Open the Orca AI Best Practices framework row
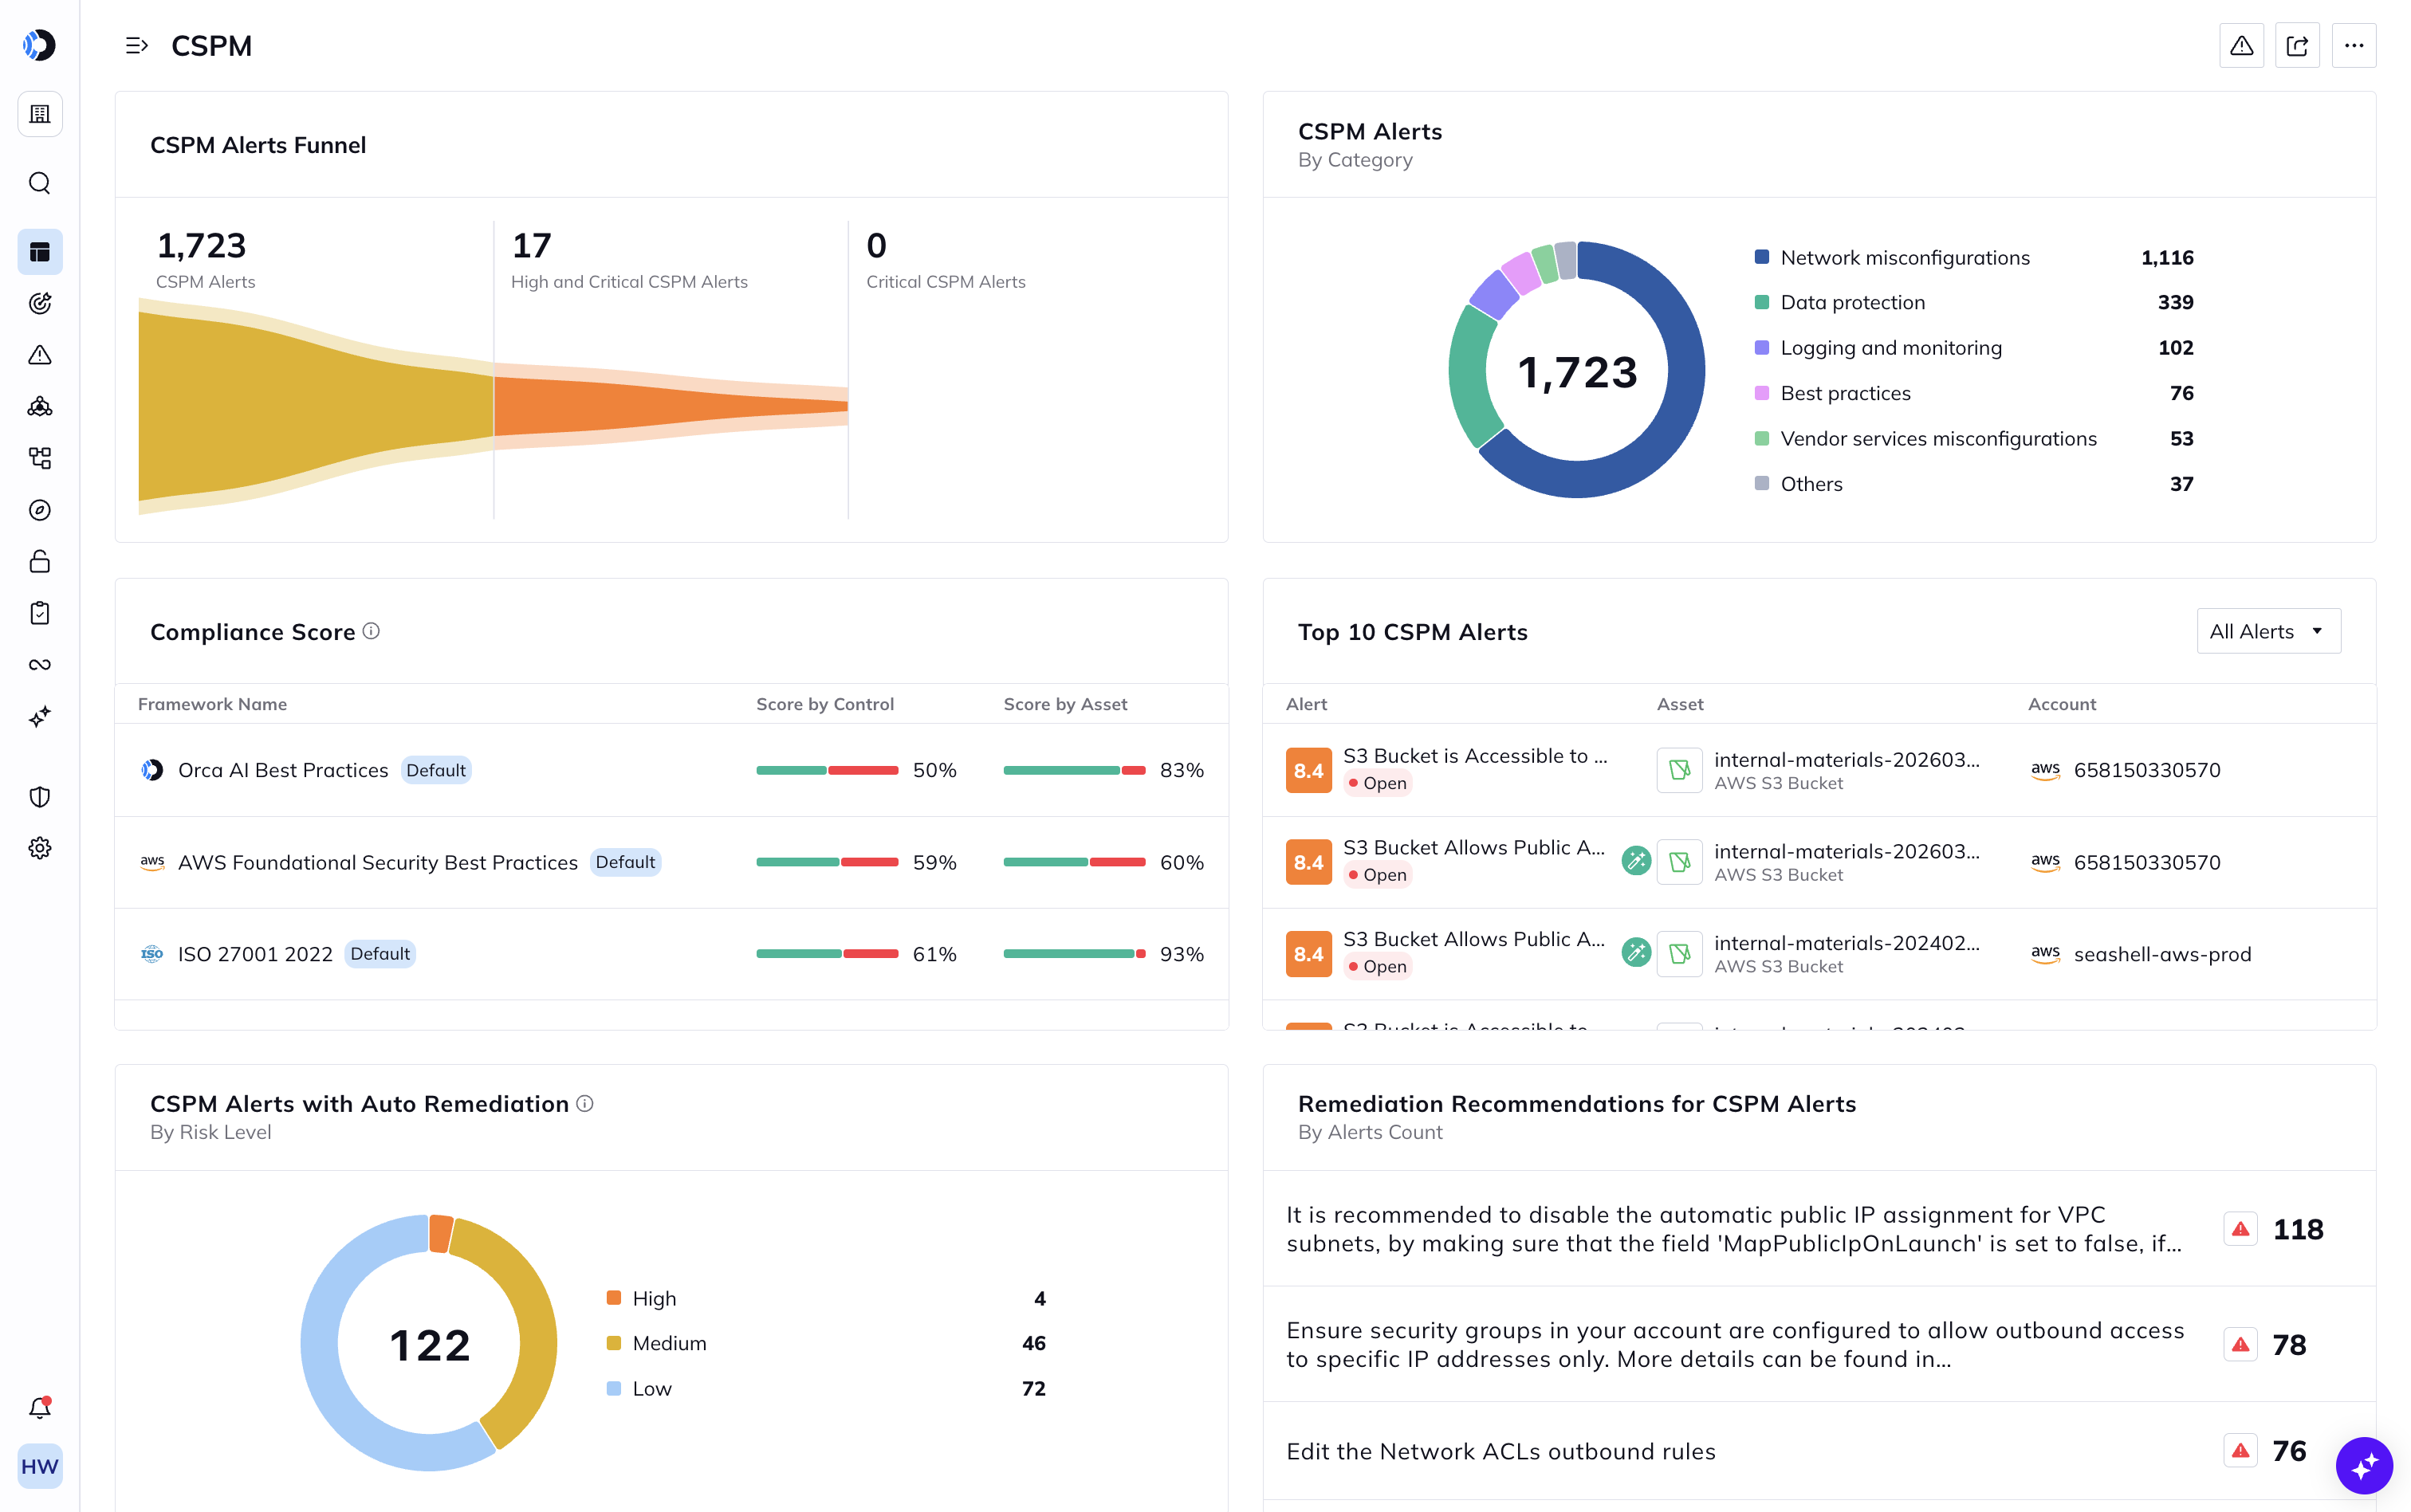The height and width of the screenshot is (1512, 2411). pyautogui.click(x=671, y=770)
